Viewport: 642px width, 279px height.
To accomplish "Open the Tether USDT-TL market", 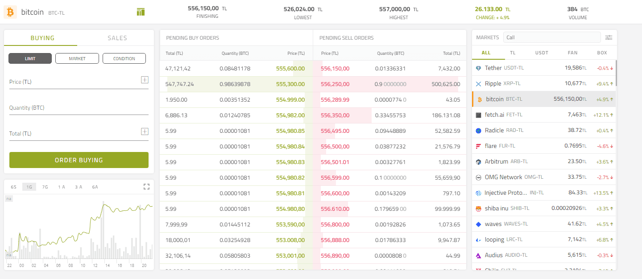I will tap(544, 68).
